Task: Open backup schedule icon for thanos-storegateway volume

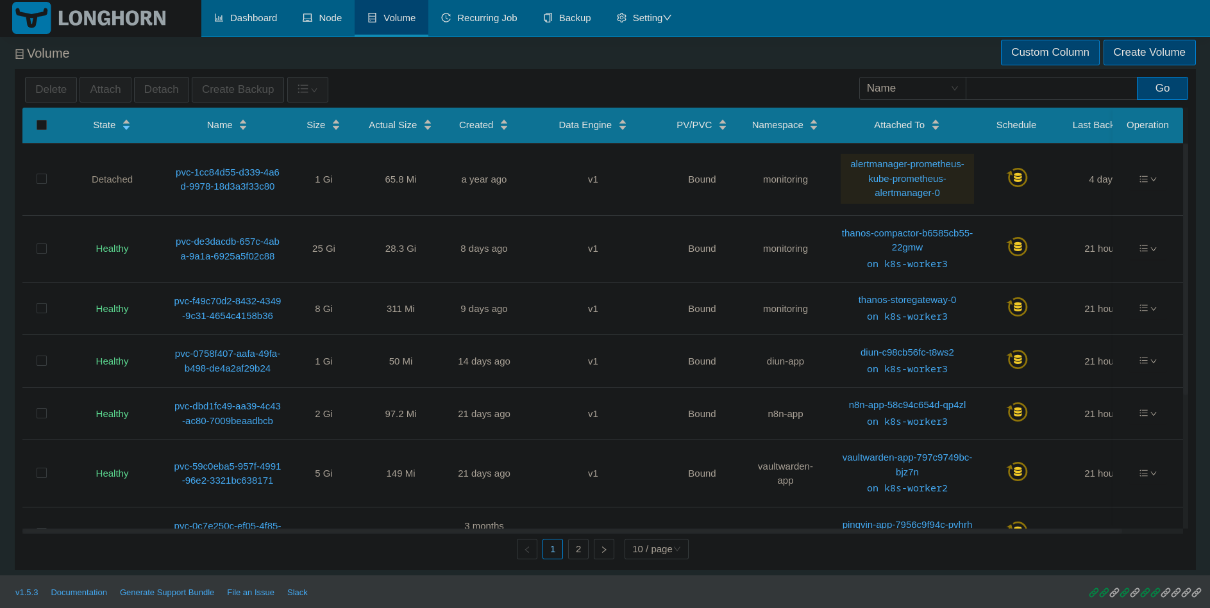Action: tap(1017, 307)
